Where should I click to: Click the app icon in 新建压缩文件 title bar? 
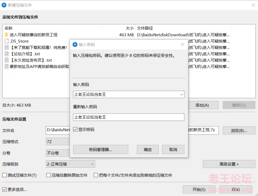pos(4,5)
